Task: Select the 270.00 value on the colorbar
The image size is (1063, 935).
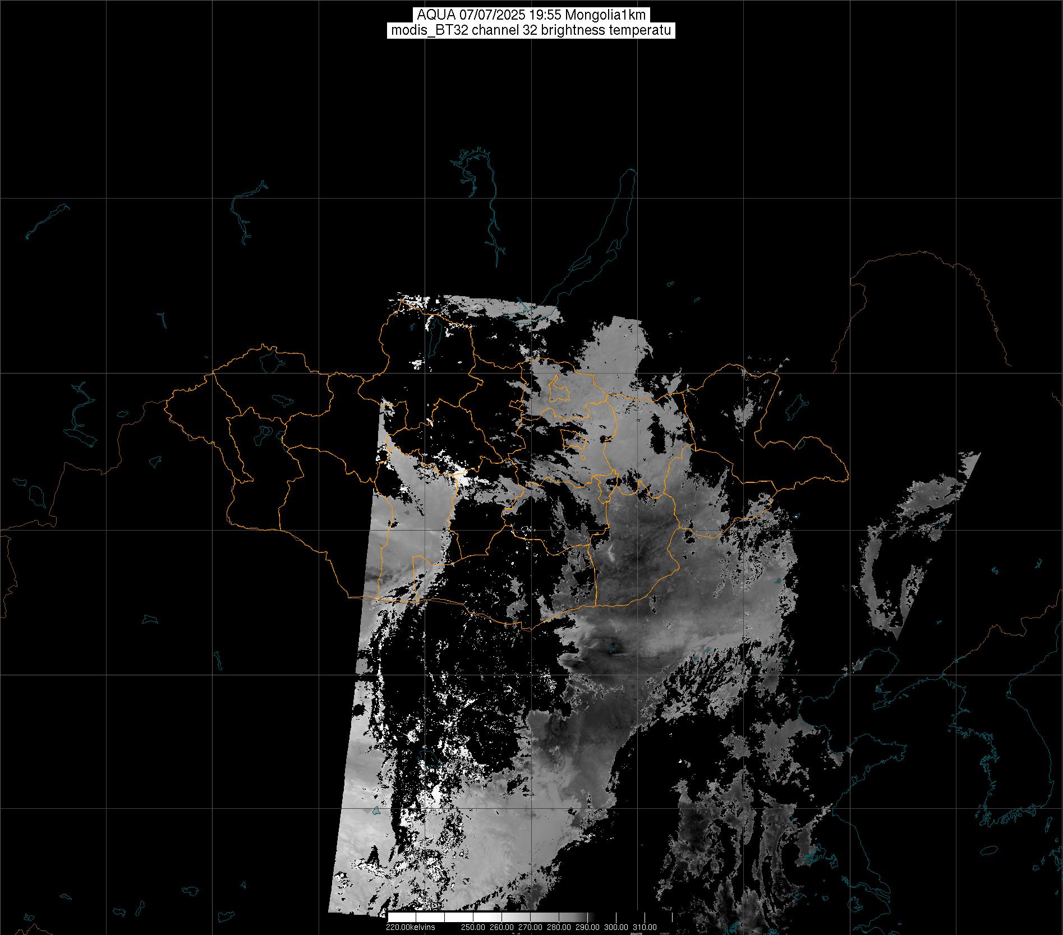Action: 530,927
